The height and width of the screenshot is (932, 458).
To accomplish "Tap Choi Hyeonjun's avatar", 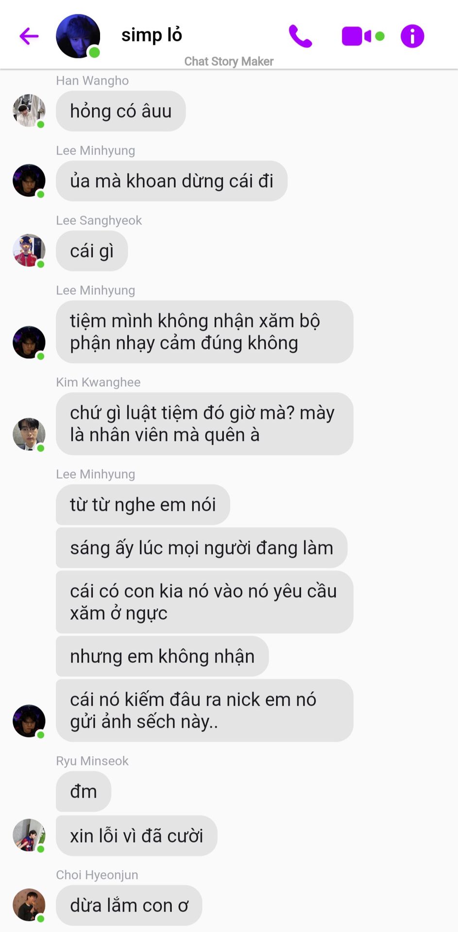I will click(x=29, y=905).
